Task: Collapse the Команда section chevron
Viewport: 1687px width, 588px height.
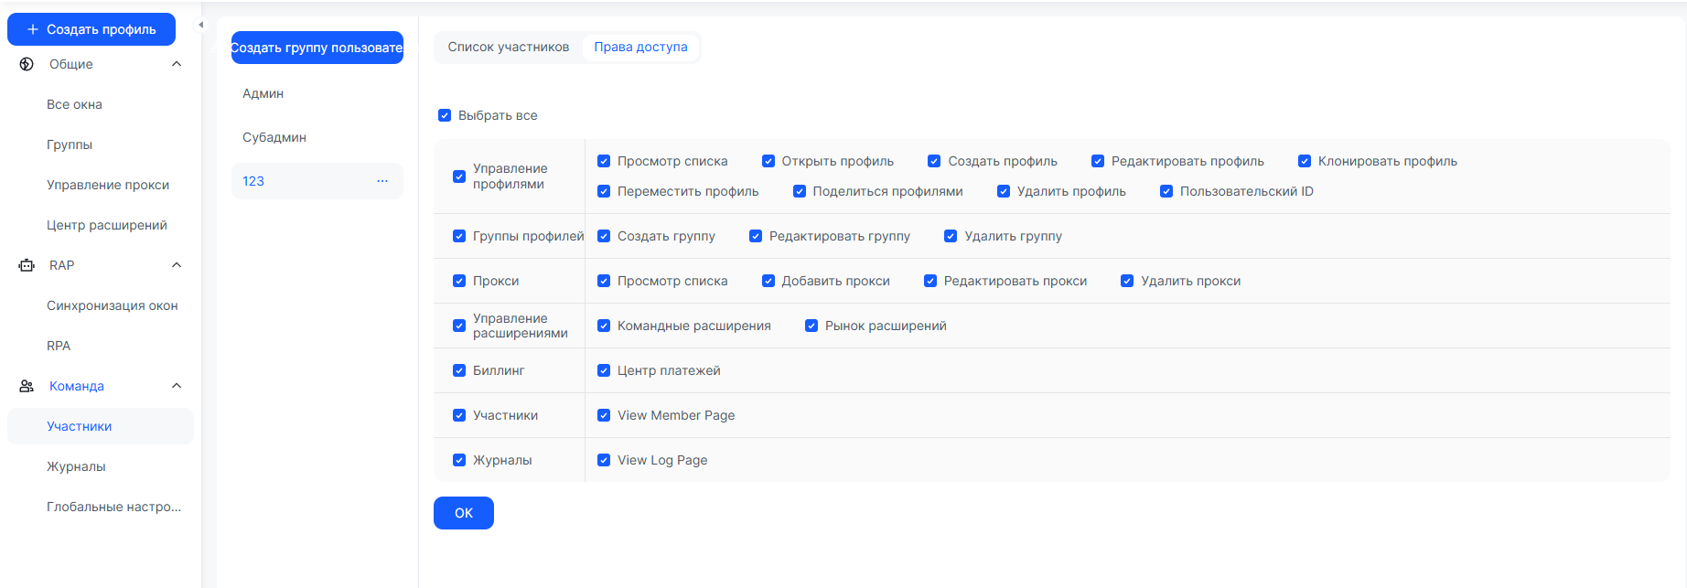Action: [x=177, y=386]
